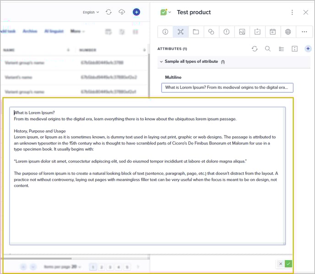Switch to the alert exclamation tab
The image size is (315, 274).
coord(226,32)
